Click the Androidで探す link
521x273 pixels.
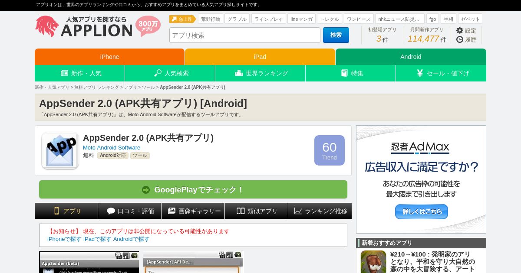[131, 239]
